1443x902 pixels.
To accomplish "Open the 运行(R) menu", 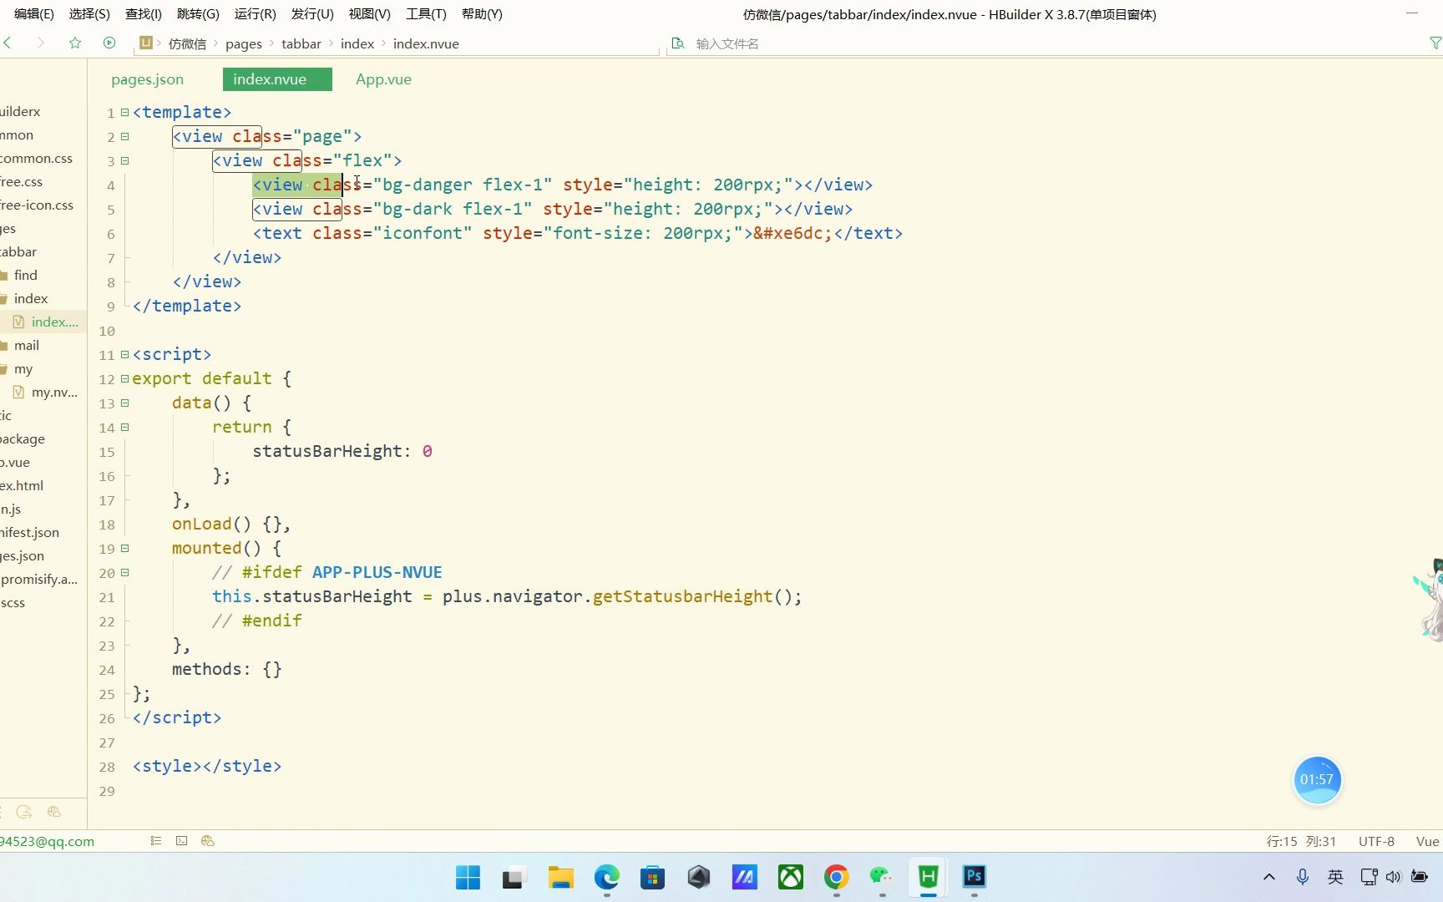I will tap(255, 14).
